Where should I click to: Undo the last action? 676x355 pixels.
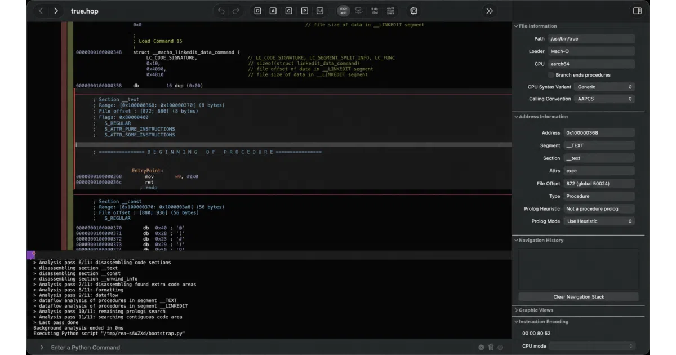[221, 11]
